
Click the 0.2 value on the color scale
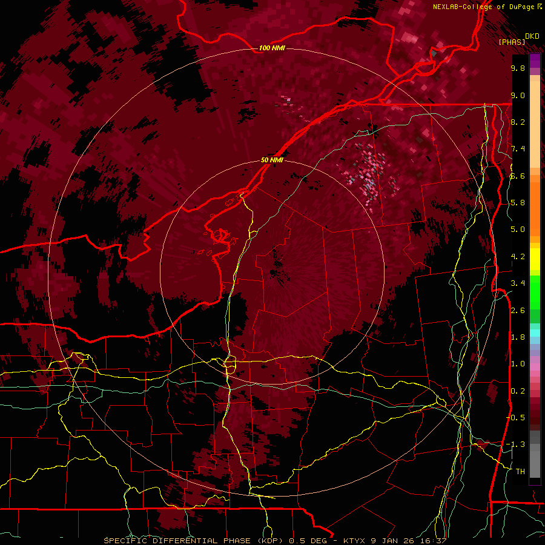coord(518,391)
